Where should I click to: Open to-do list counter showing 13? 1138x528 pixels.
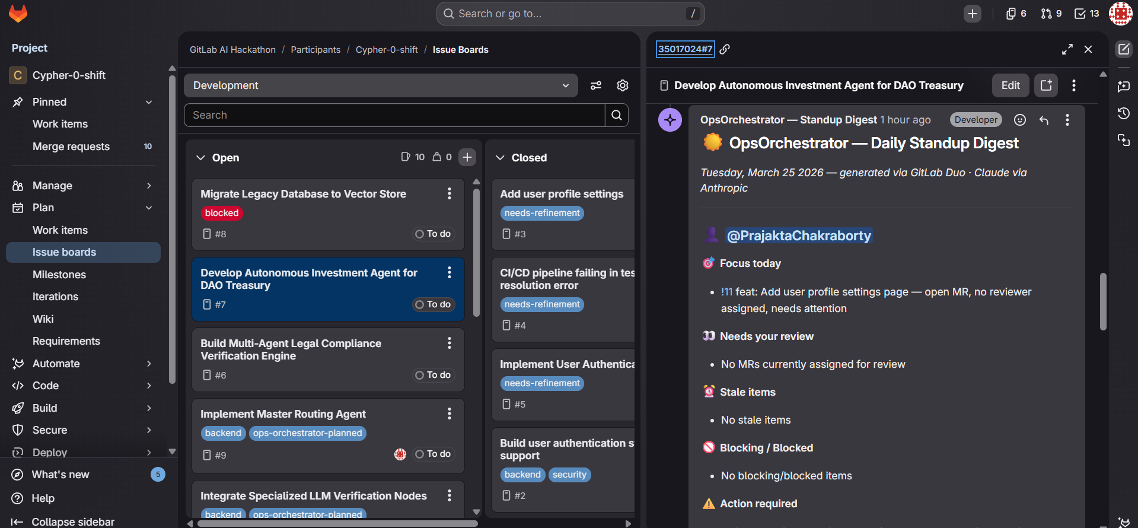(x=1086, y=14)
